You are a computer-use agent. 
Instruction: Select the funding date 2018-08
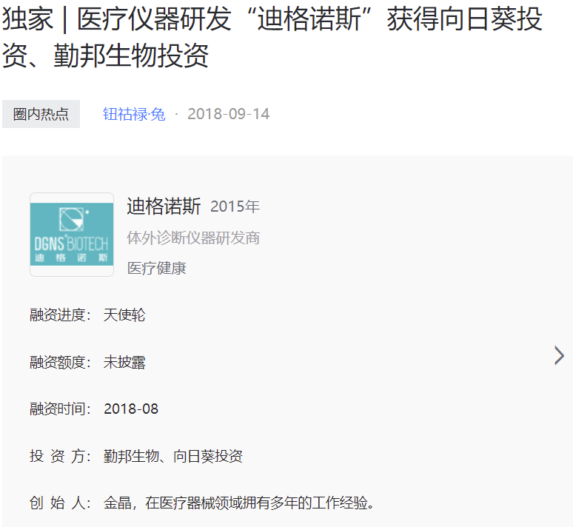tap(131, 409)
